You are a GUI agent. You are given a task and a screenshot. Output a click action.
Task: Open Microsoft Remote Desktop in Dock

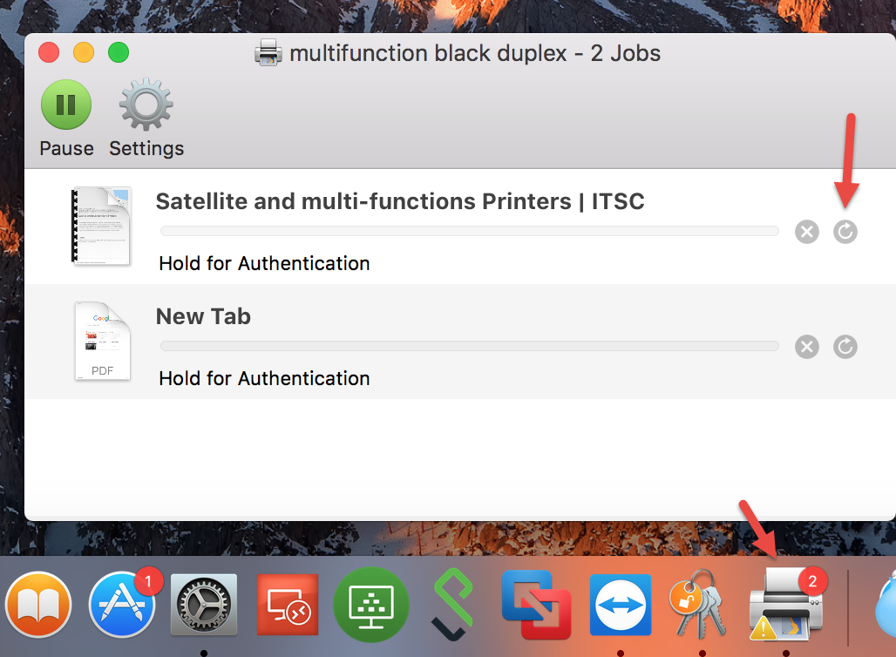point(287,605)
